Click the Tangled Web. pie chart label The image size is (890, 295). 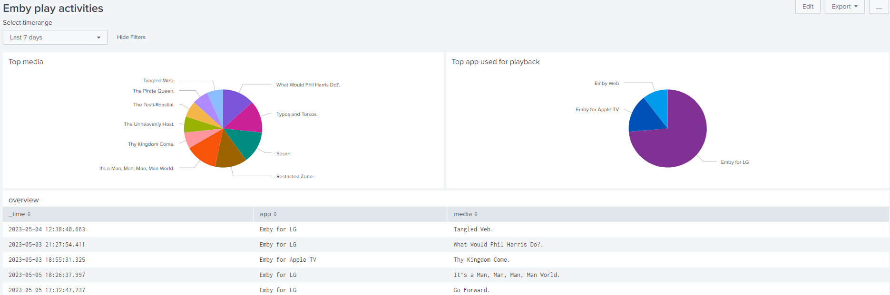point(159,81)
